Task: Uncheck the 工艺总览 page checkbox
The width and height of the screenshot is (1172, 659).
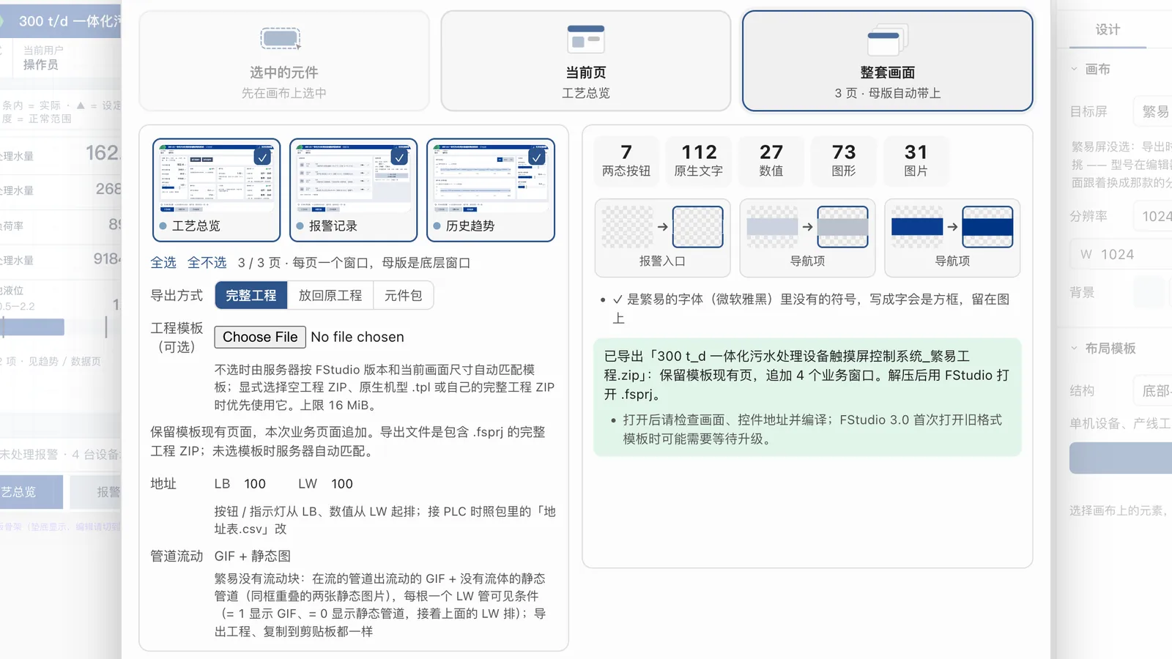Action: (x=262, y=157)
